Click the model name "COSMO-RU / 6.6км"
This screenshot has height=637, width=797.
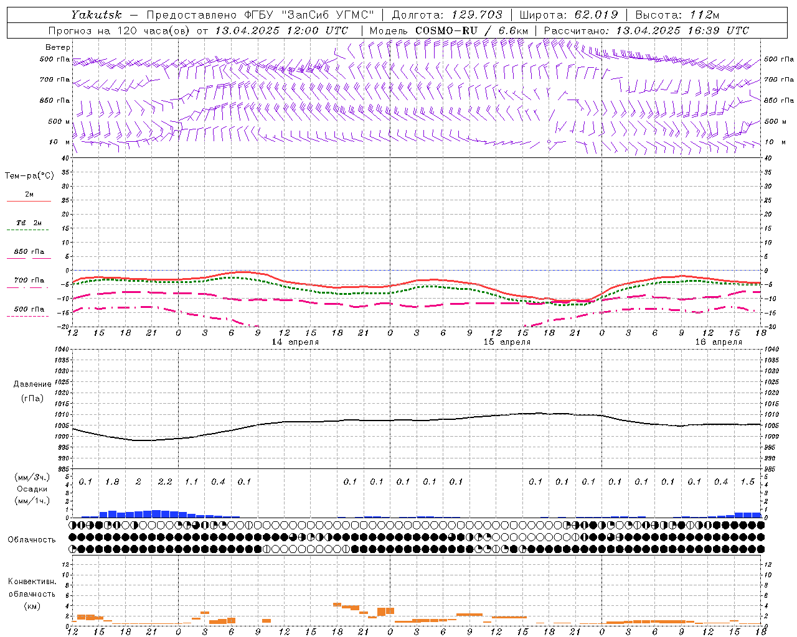[471, 30]
